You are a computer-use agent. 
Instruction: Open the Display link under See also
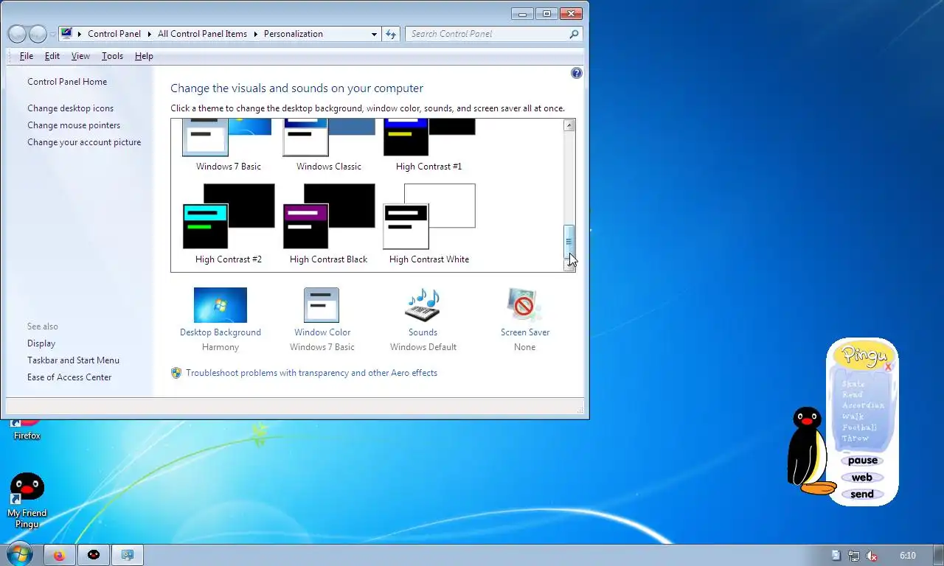[x=41, y=343]
